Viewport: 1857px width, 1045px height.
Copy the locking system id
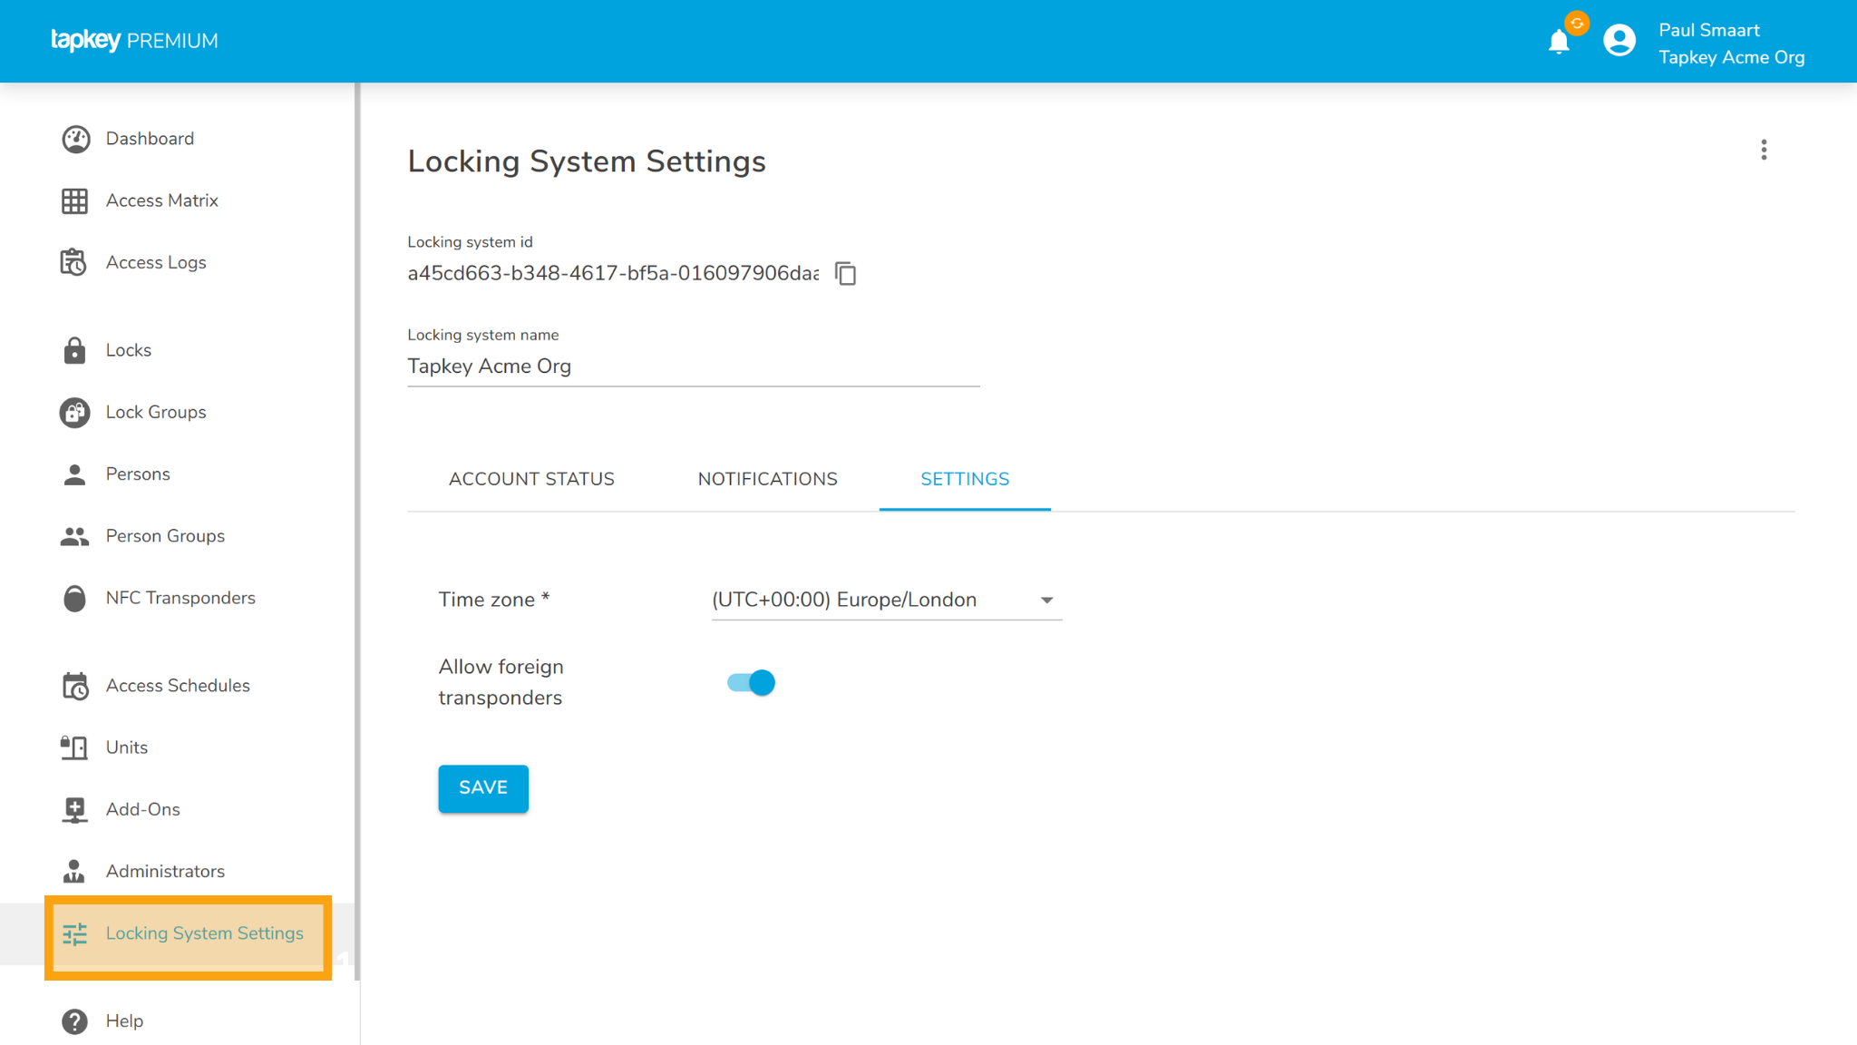click(x=846, y=273)
